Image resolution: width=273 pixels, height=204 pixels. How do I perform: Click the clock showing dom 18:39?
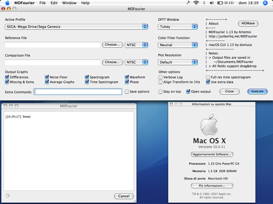248,3
